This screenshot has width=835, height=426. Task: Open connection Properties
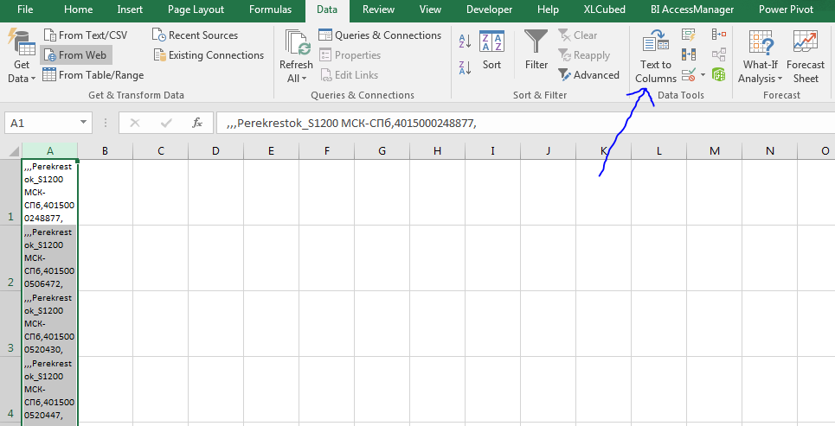pos(350,54)
